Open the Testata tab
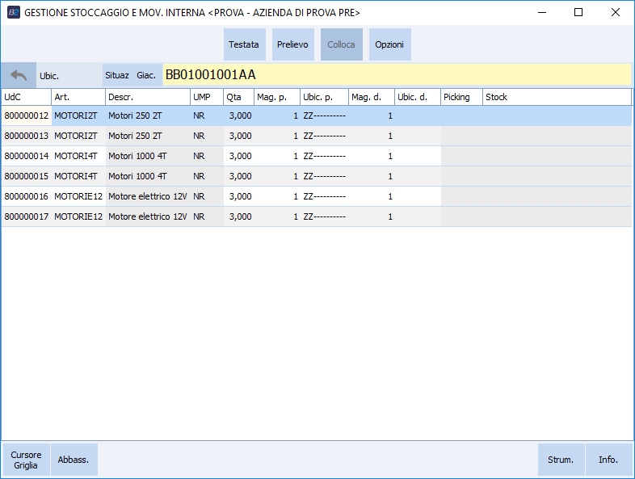 pos(244,44)
